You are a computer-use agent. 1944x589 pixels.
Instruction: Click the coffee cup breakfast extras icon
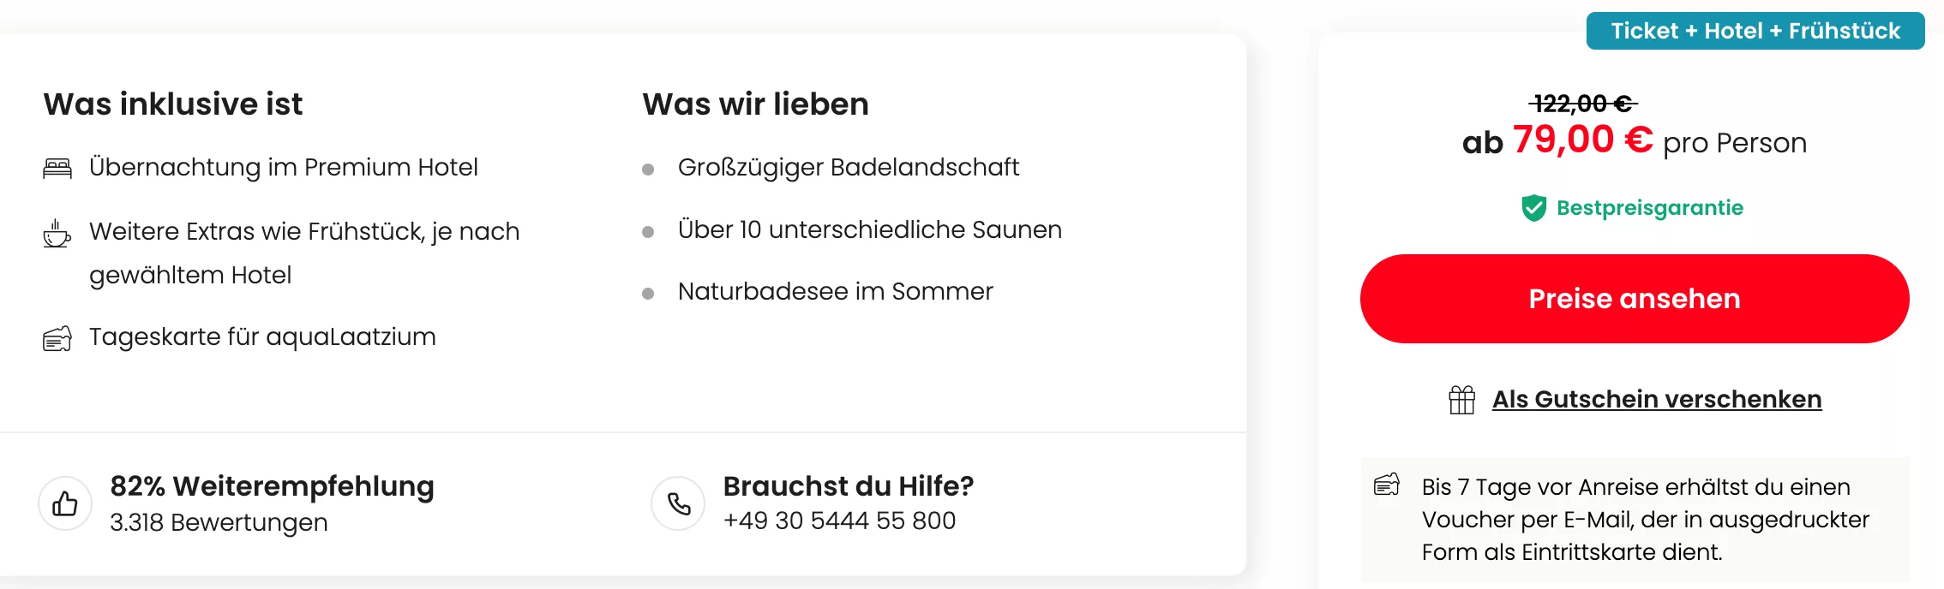pyautogui.click(x=57, y=234)
